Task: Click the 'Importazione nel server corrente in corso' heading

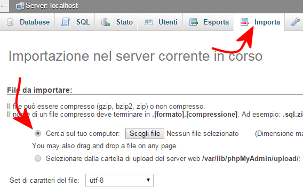Action: click(x=135, y=56)
